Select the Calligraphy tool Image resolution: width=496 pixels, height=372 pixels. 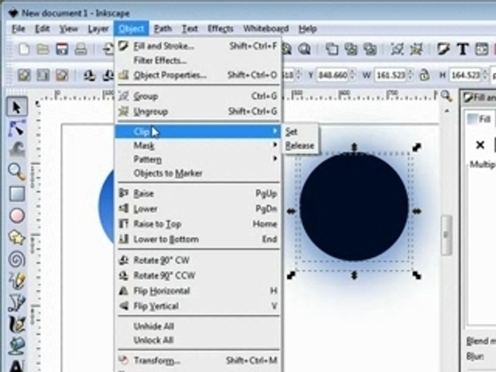click(17, 324)
